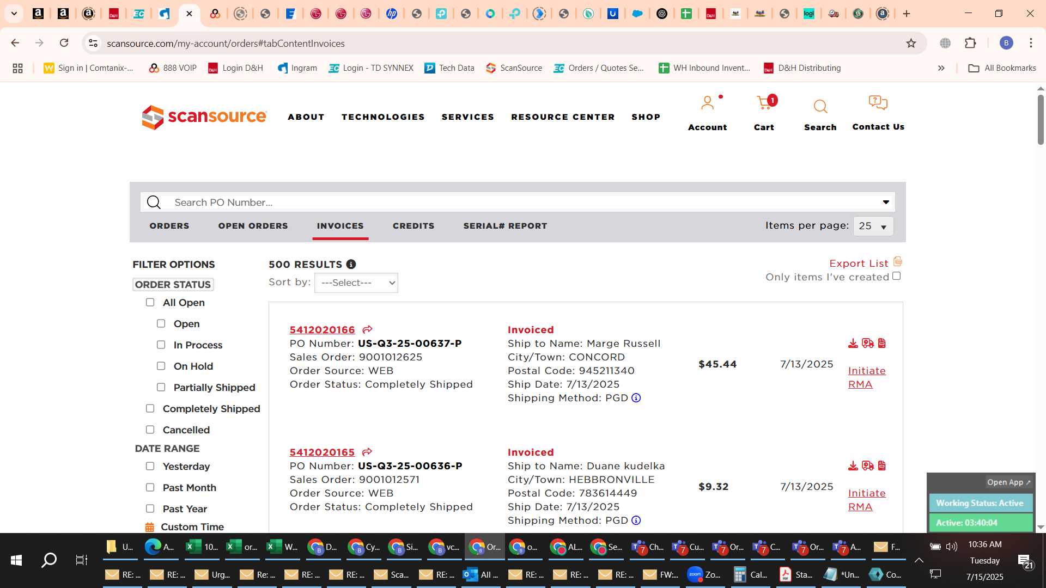This screenshot has width=1046, height=588.
Task: Check the Open status filter
Action: tap(161, 323)
